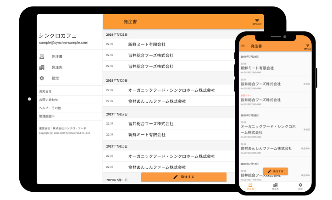The image size is (332, 200).
Task: Open 食材あんしんファーム株式会社 order from July 20 on tablet
Action: coord(157,101)
